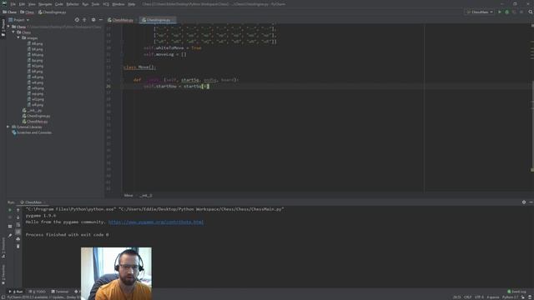The image size is (534, 300).
Task: Toggle the vertical Project tool window tab
Action: point(3,27)
